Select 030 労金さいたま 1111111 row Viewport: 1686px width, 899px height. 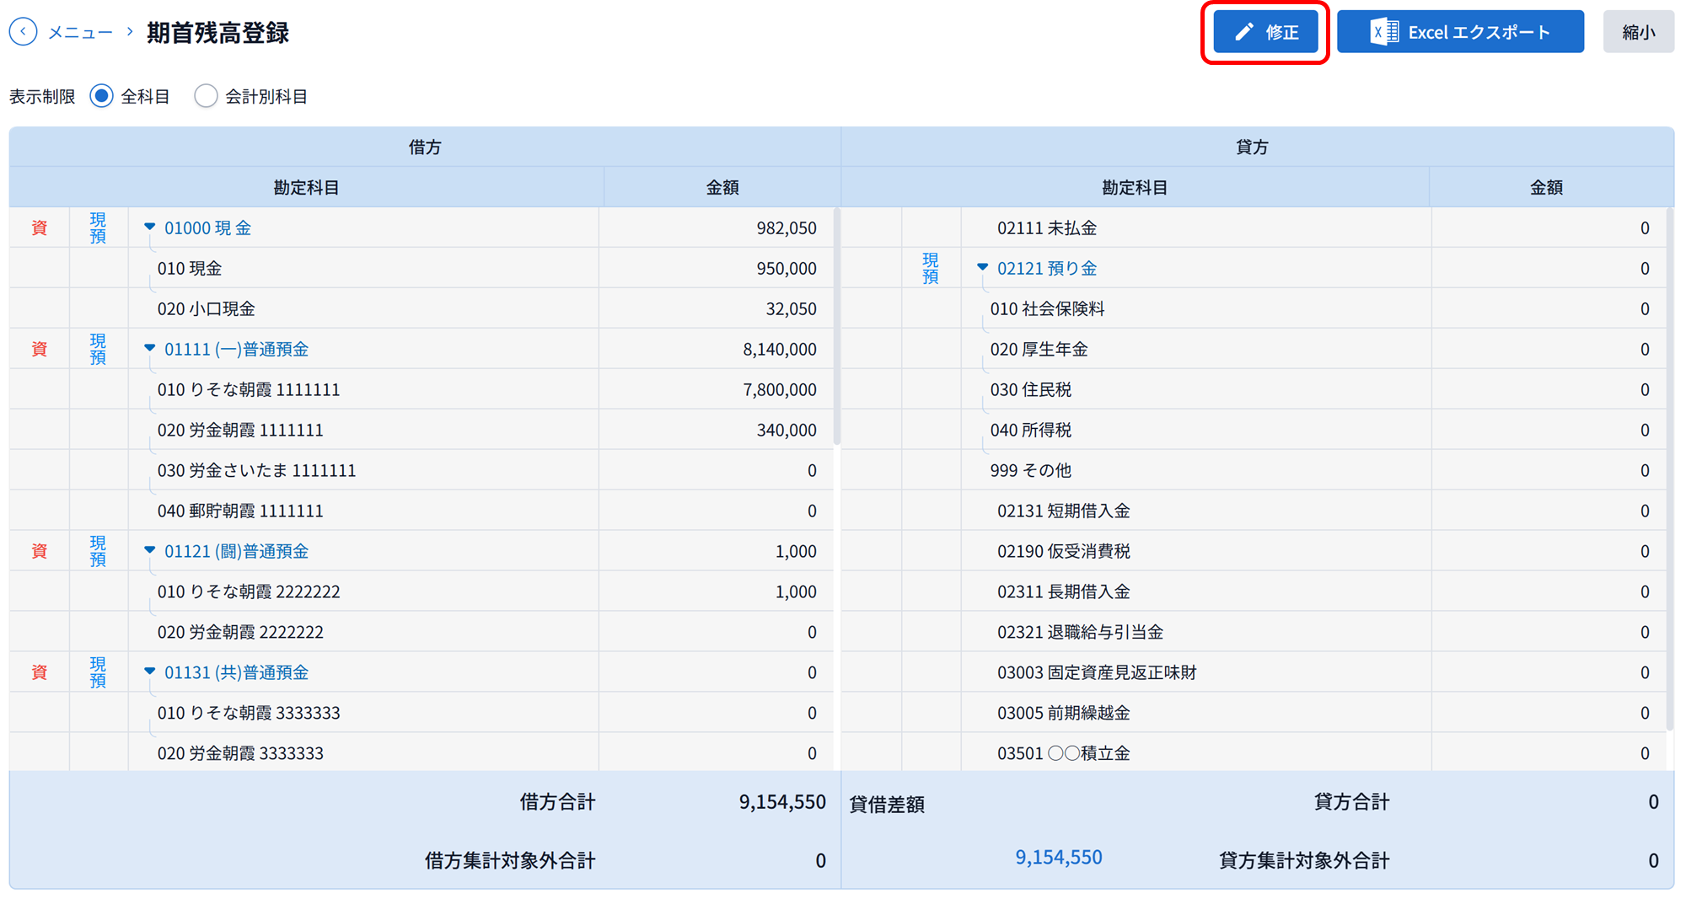click(x=421, y=470)
